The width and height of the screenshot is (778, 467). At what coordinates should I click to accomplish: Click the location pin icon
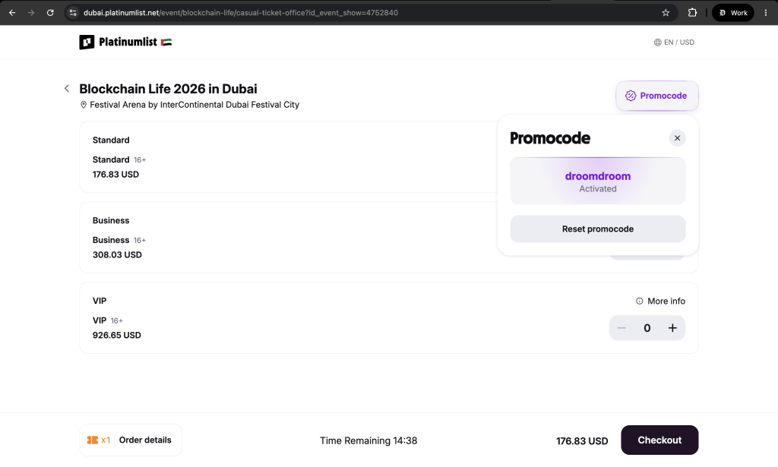[84, 105]
